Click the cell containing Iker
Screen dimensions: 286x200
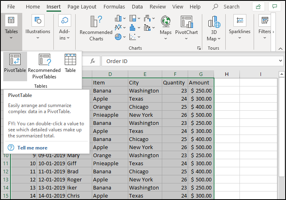79,187
